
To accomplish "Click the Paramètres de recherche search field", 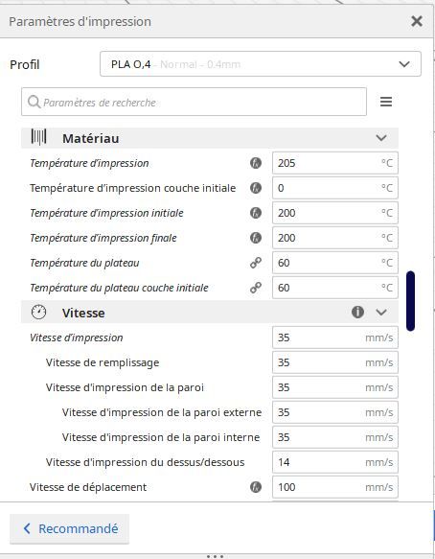I will coord(194,102).
